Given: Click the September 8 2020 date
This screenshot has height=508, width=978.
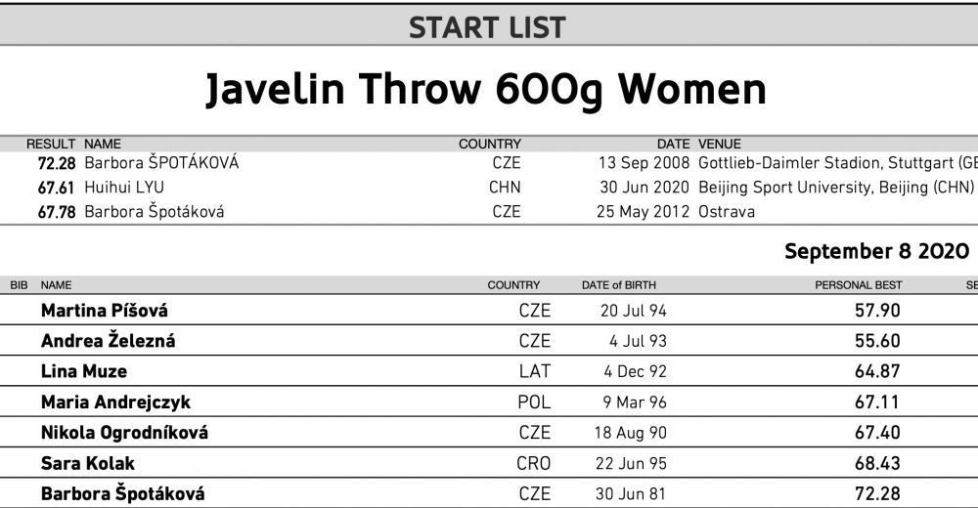Looking at the screenshot, I should 876,250.
